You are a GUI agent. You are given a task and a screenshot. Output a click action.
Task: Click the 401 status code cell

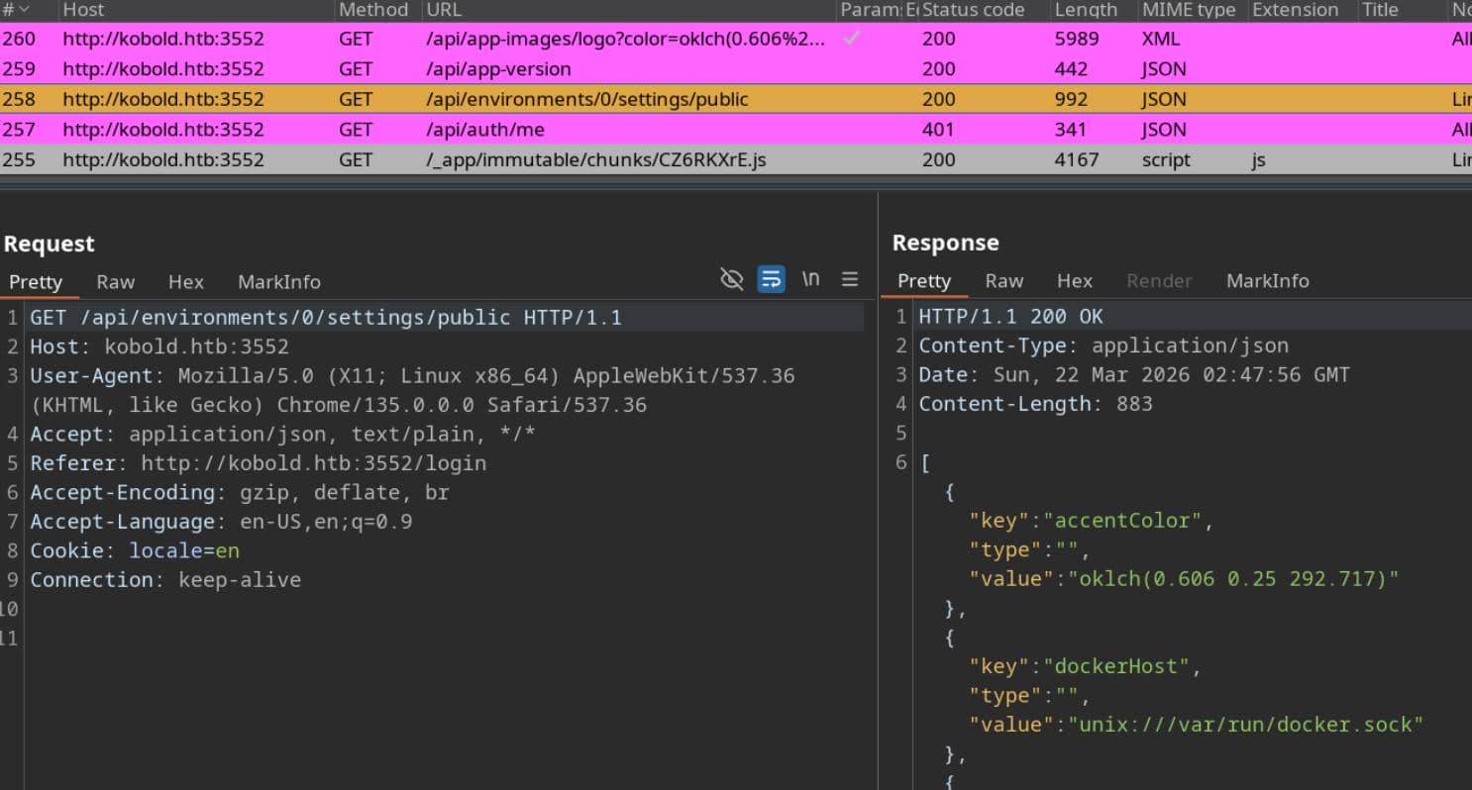[938, 130]
